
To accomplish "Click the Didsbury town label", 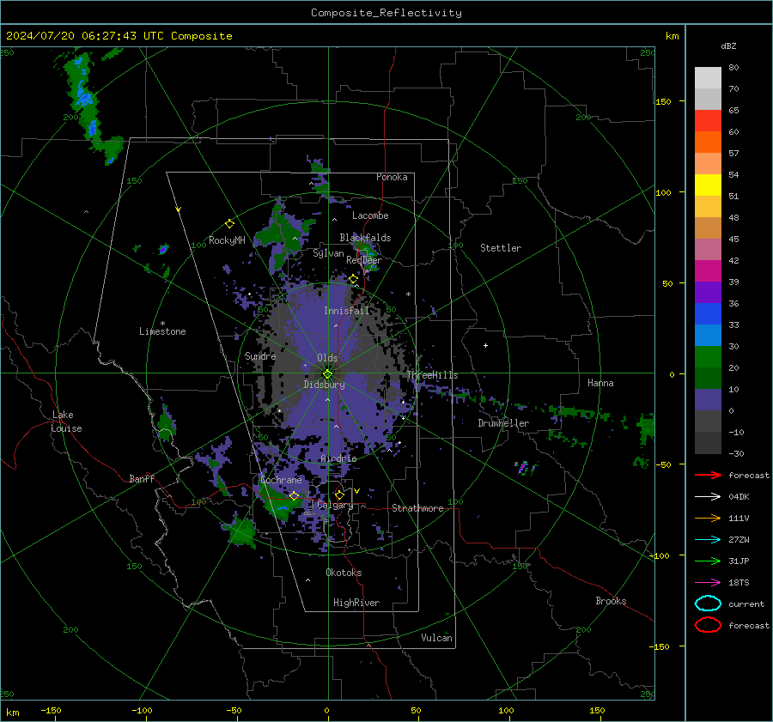I will pos(324,385).
